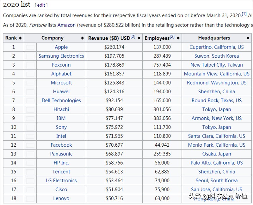Edit the 2020 list section
253x205 pixels.
click(41, 5)
